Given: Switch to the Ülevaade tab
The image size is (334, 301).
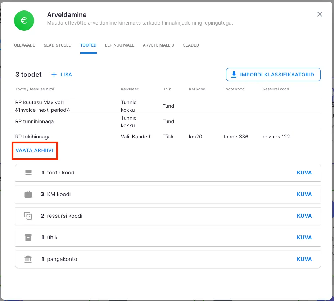Looking at the screenshot, I should (24, 45).
